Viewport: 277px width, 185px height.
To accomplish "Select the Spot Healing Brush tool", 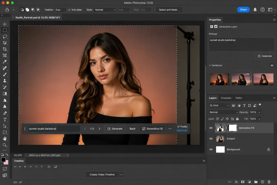I will 5,68.
